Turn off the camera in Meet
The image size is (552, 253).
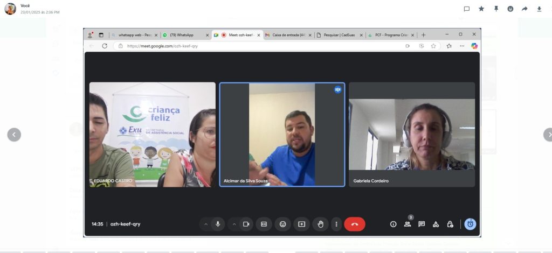coord(246,224)
